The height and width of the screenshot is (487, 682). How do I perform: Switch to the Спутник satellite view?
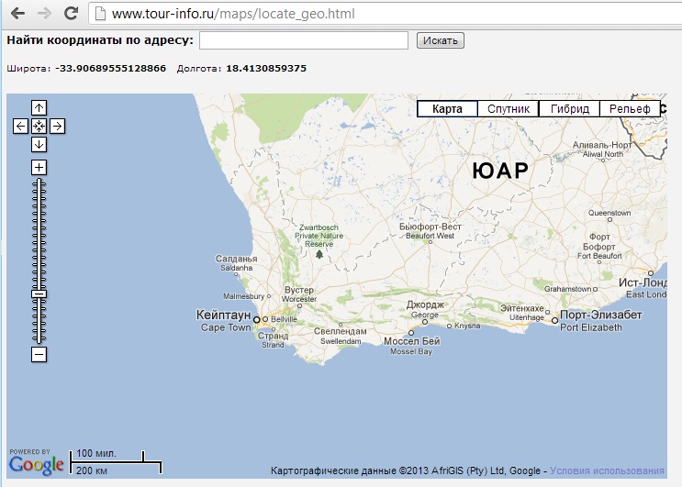508,108
